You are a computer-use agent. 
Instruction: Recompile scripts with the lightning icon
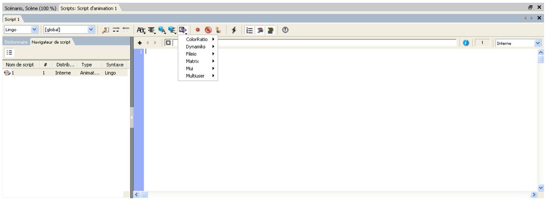point(234,30)
